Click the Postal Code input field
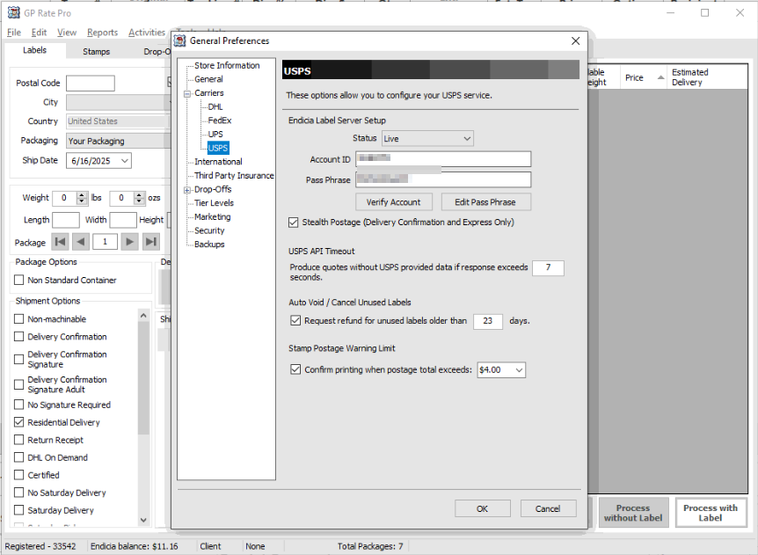Screen dimensions: 758x555 [x=91, y=84]
